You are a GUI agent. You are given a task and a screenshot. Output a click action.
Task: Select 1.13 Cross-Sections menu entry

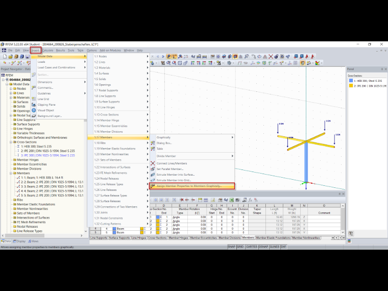[118, 114]
